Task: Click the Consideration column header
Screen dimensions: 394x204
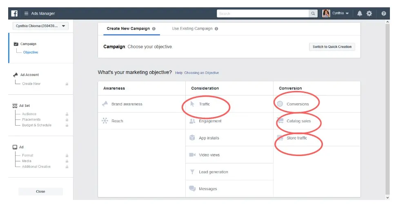Action: (x=205, y=88)
